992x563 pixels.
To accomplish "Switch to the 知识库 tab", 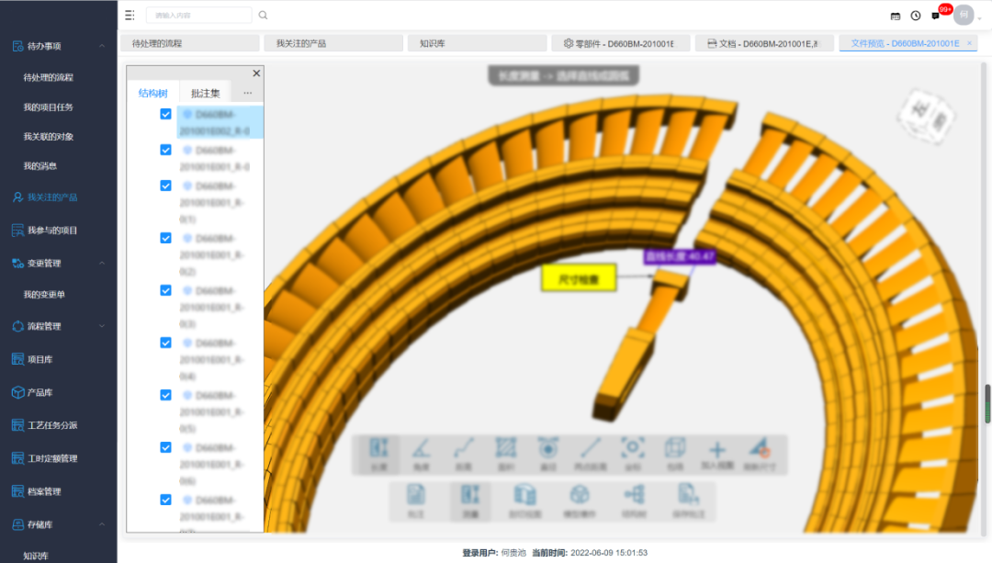I will pyautogui.click(x=477, y=43).
